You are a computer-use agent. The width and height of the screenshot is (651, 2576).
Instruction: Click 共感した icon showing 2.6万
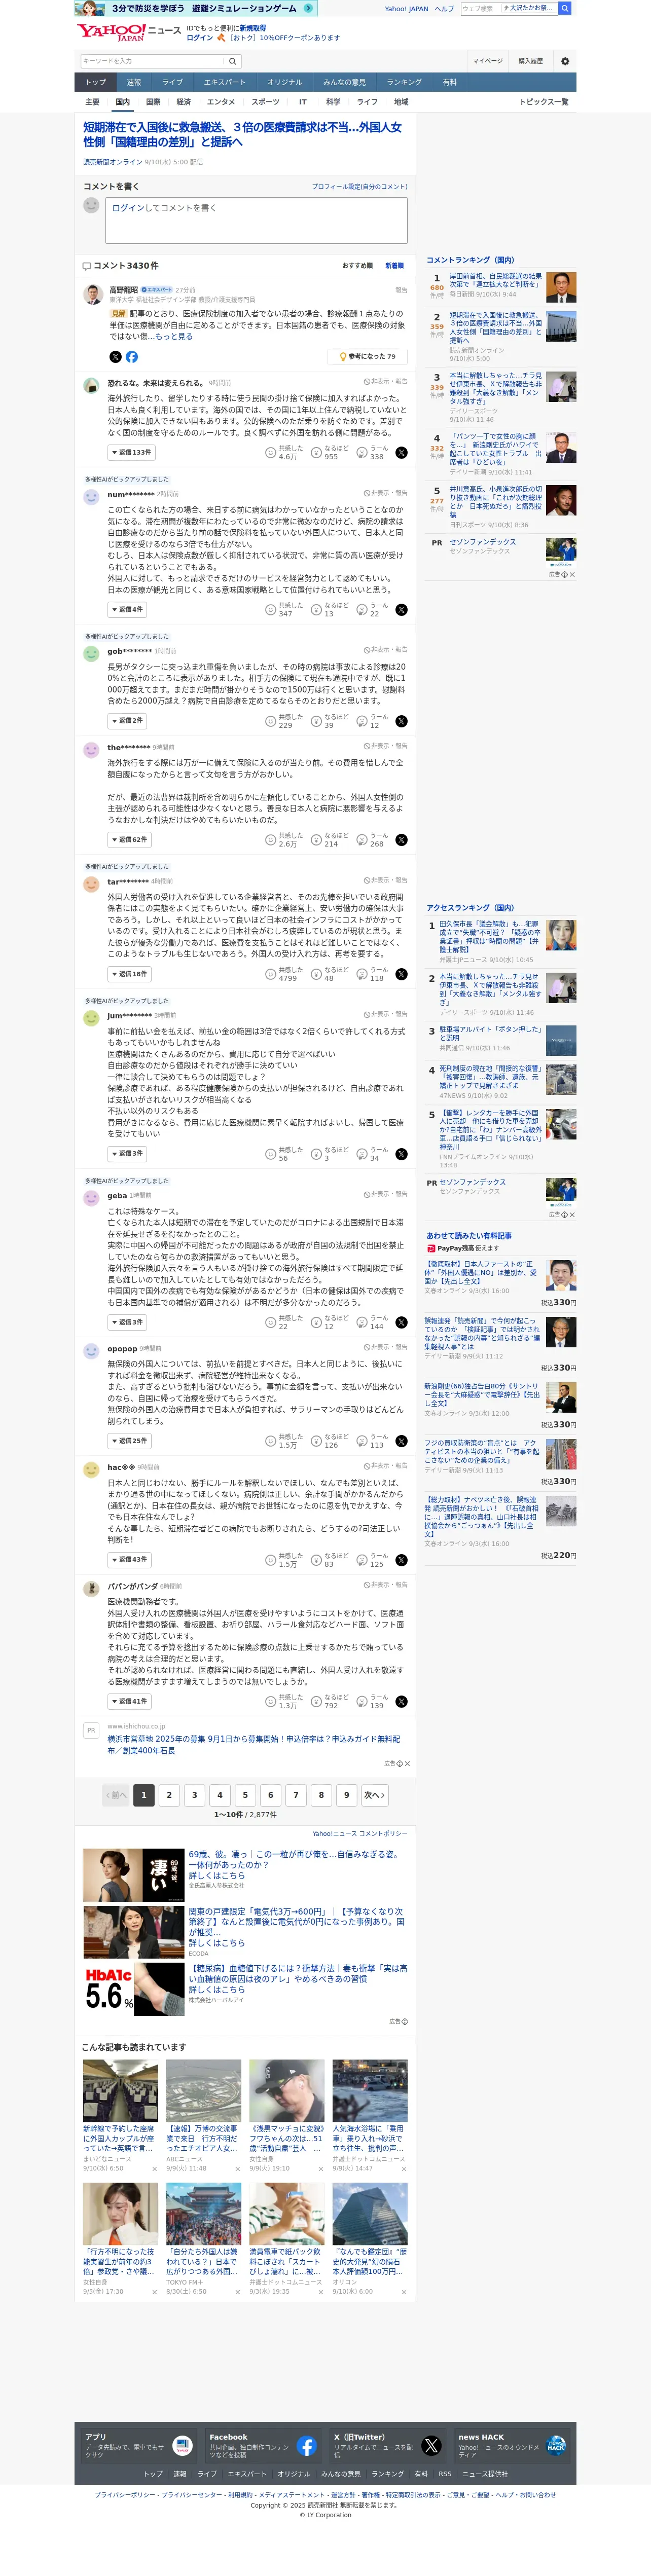tap(270, 840)
